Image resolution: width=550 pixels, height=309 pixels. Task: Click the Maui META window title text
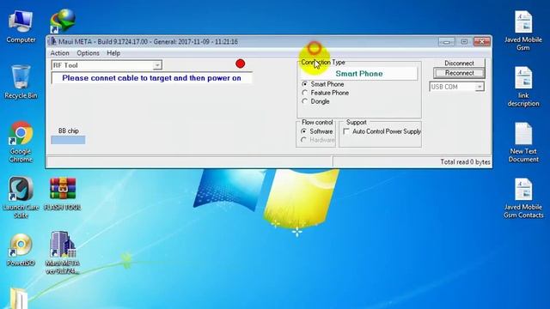click(148, 42)
